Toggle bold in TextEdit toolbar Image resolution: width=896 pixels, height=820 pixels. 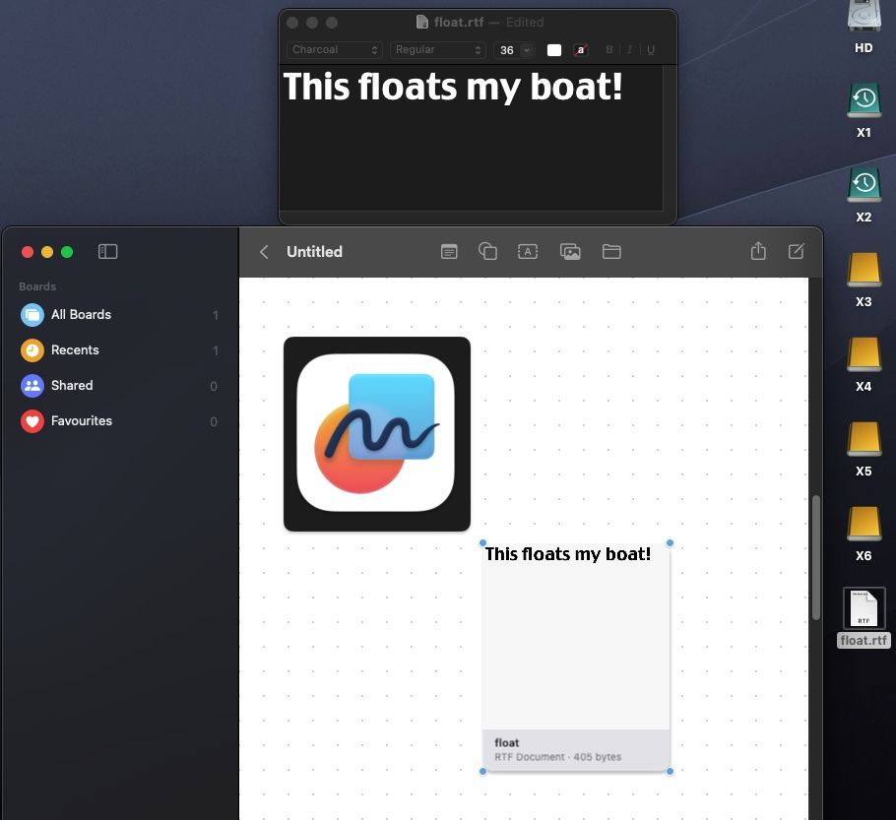(x=609, y=50)
